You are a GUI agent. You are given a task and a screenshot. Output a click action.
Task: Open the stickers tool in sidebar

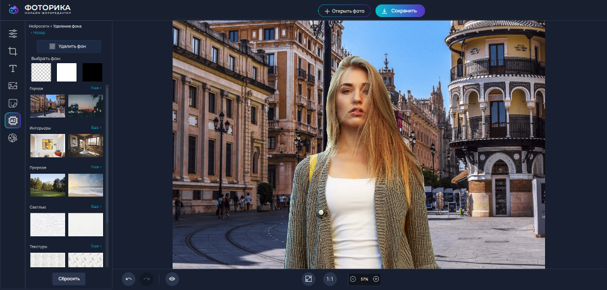click(13, 103)
